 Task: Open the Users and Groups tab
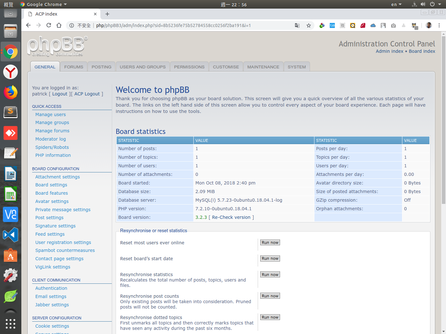point(143,67)
